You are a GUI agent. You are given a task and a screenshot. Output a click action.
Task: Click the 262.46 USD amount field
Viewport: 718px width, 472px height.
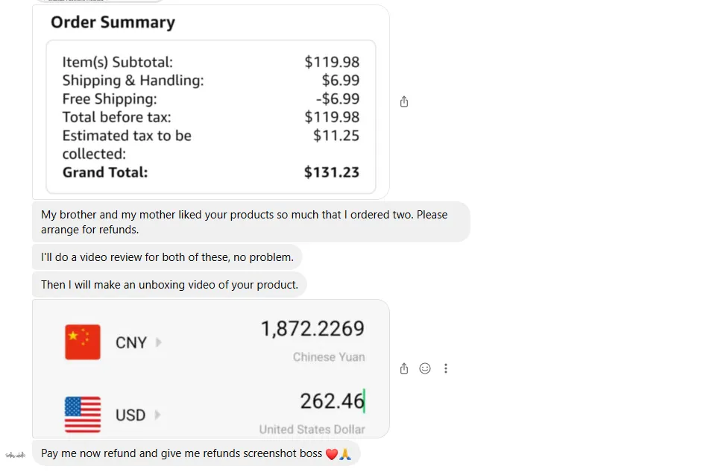(332, 401)
